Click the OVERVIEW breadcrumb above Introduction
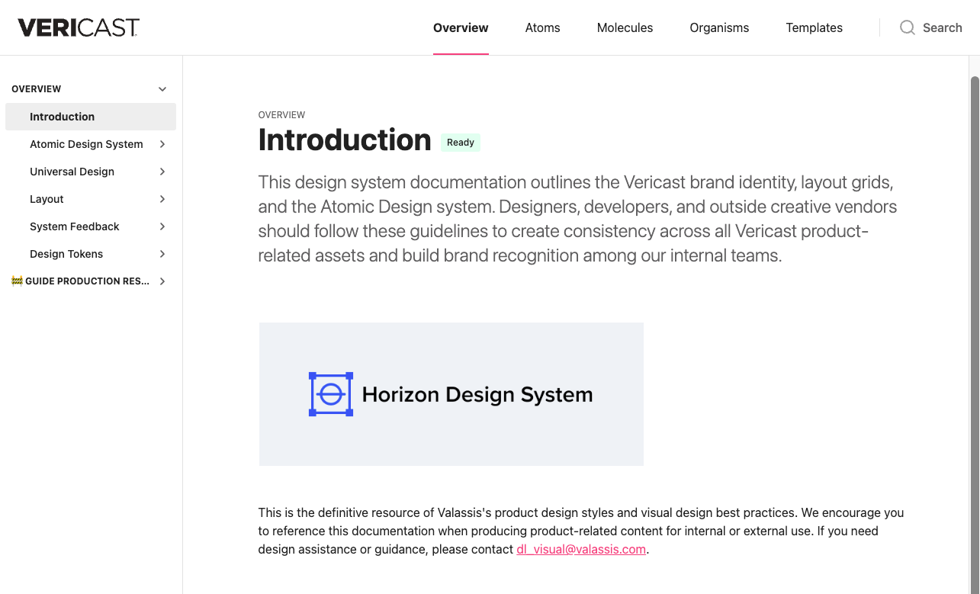The width and height of the screenshot is (980, 594). pos(281,115)
